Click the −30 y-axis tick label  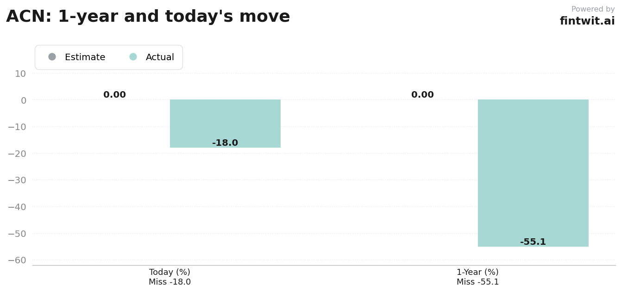point(17,180)
